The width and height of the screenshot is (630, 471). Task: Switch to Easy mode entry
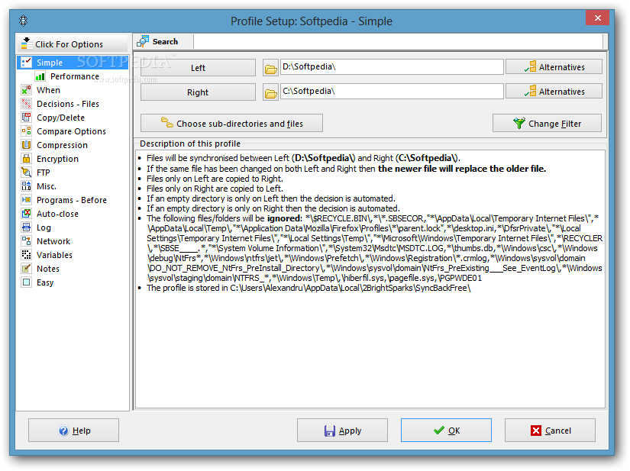point(44,282)
